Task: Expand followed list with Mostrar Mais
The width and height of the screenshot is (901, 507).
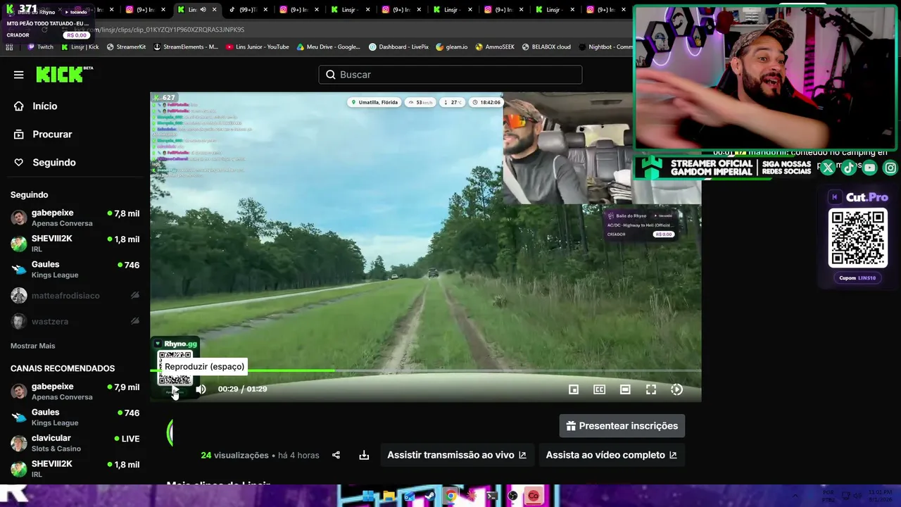Action: [x=32, y=346]
